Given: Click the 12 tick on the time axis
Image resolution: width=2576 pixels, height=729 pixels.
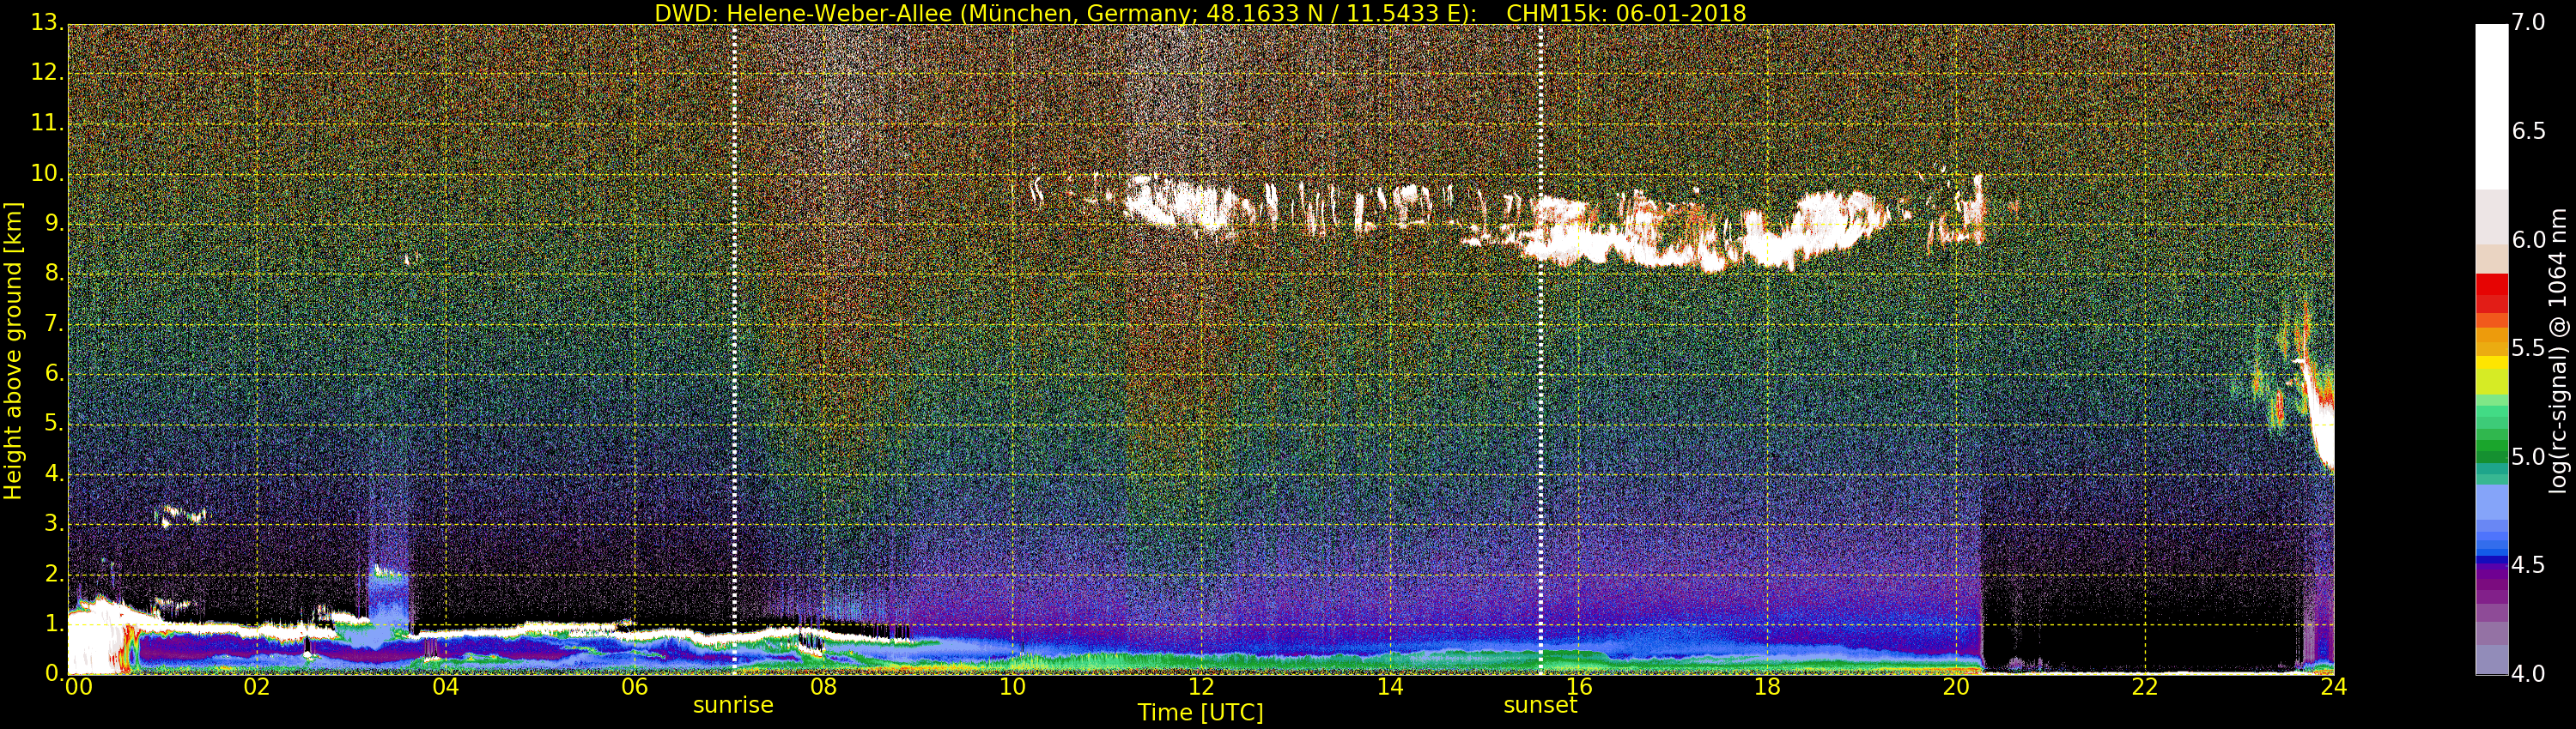Looking at the screenshot, I should (x=1200, y=687).
